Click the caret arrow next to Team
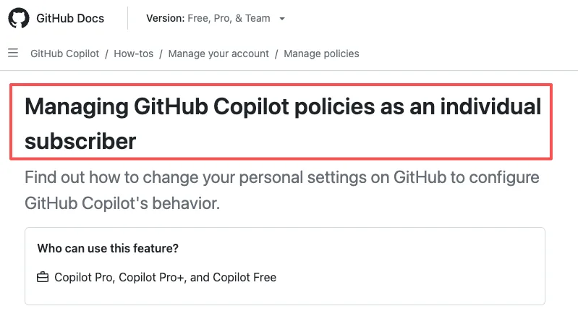 tap(282, 19)
